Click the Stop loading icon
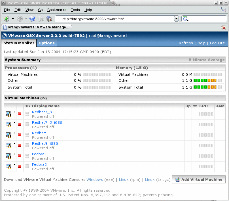The width and height of the screenshot is (229, 201). click(41, 19)
